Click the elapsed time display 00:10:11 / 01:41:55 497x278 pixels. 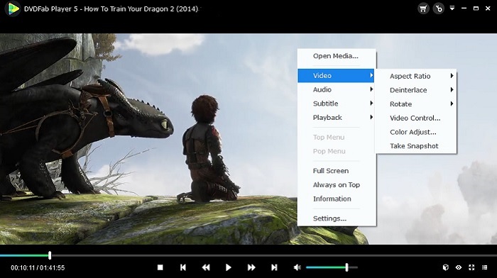(x=38, y=268)
